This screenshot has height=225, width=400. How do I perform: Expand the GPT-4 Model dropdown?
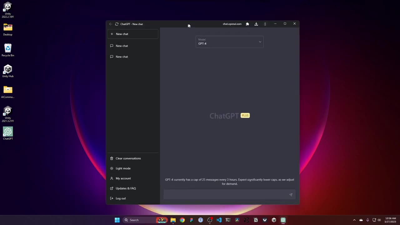[x=230, y=42]
